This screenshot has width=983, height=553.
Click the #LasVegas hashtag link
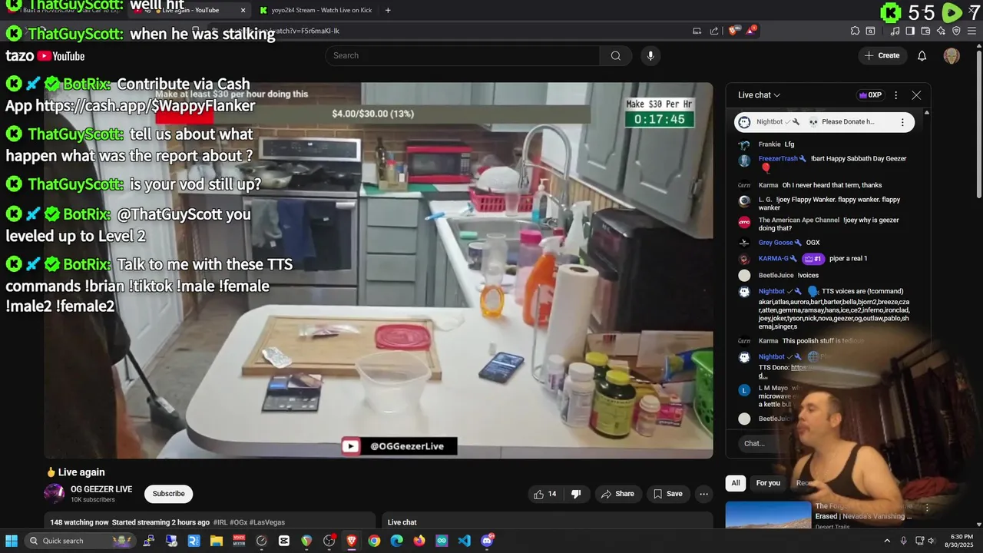[266, 522]
